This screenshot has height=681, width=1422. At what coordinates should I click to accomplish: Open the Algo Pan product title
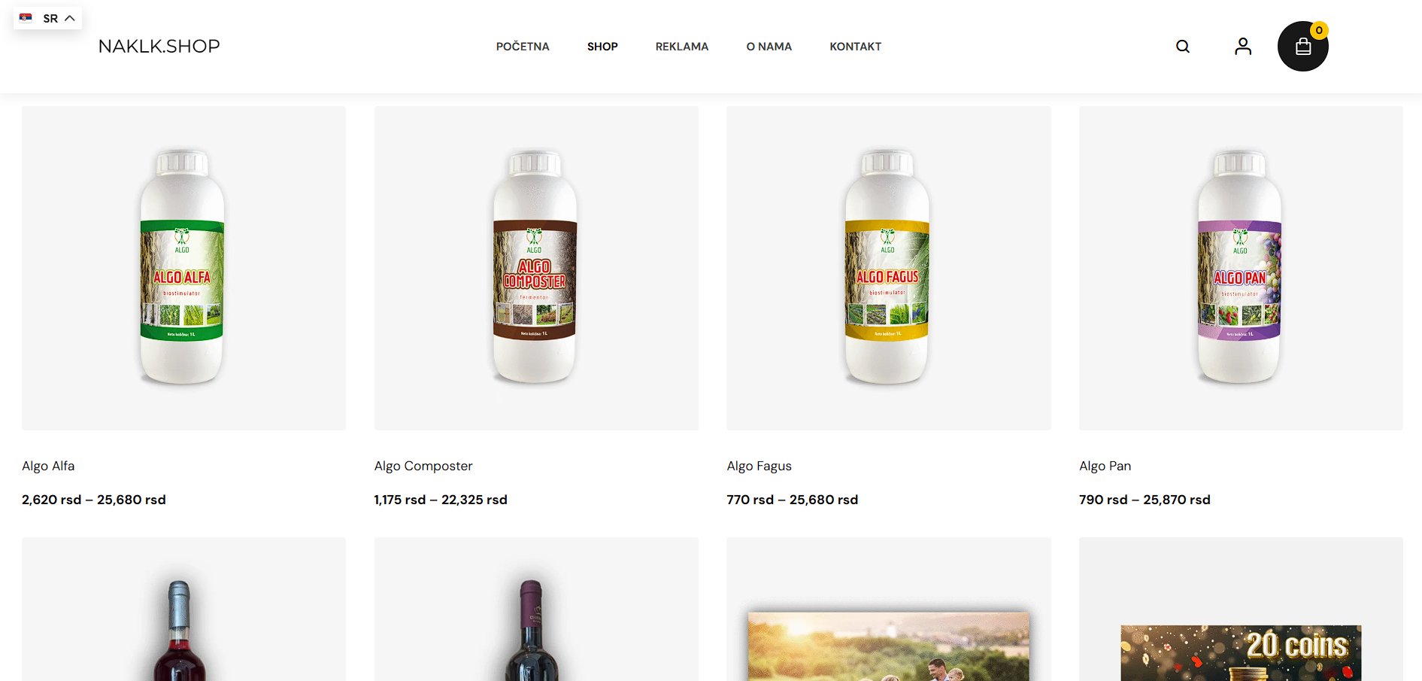pyautogui.click(x=1105, y=466)
